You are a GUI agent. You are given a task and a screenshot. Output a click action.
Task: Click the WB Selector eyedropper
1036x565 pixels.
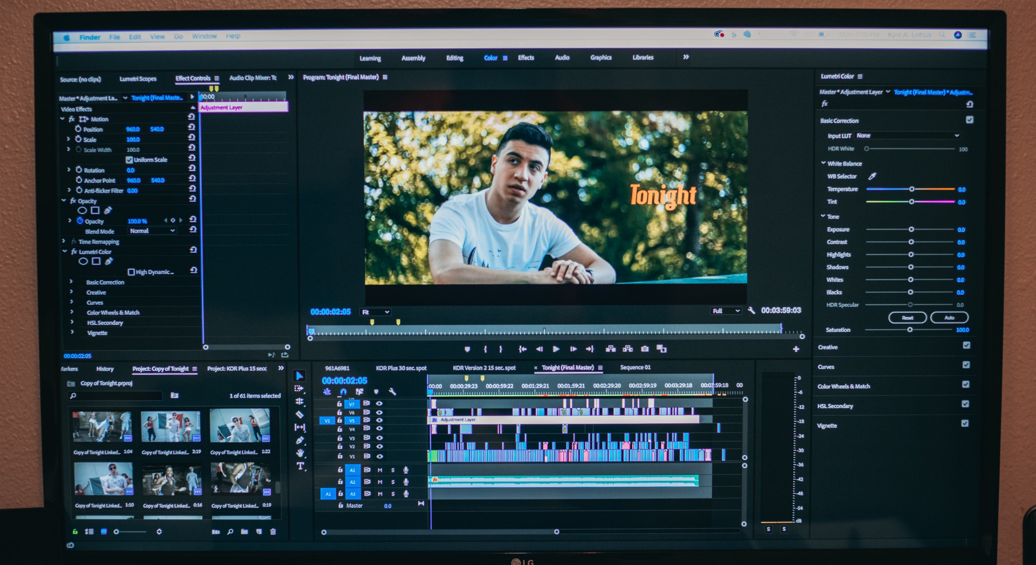(872, 176)
